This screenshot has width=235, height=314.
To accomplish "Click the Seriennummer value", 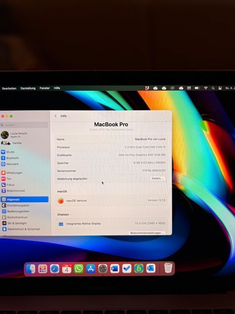I will [x=154, y=170].
